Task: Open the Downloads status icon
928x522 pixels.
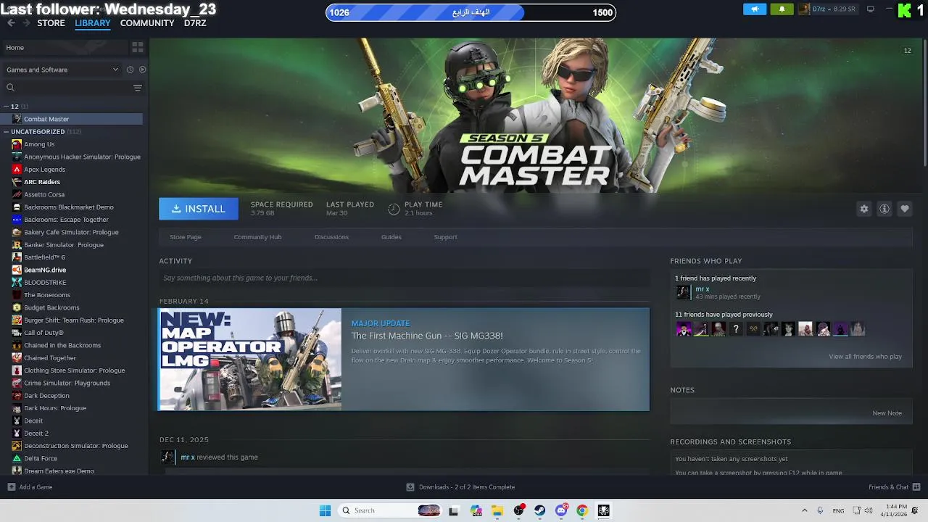Action: pos(410,487)
